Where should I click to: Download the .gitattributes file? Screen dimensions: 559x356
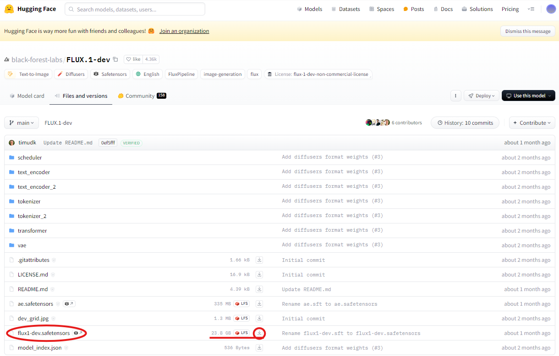pyautogui.click(x=259, y=260)
